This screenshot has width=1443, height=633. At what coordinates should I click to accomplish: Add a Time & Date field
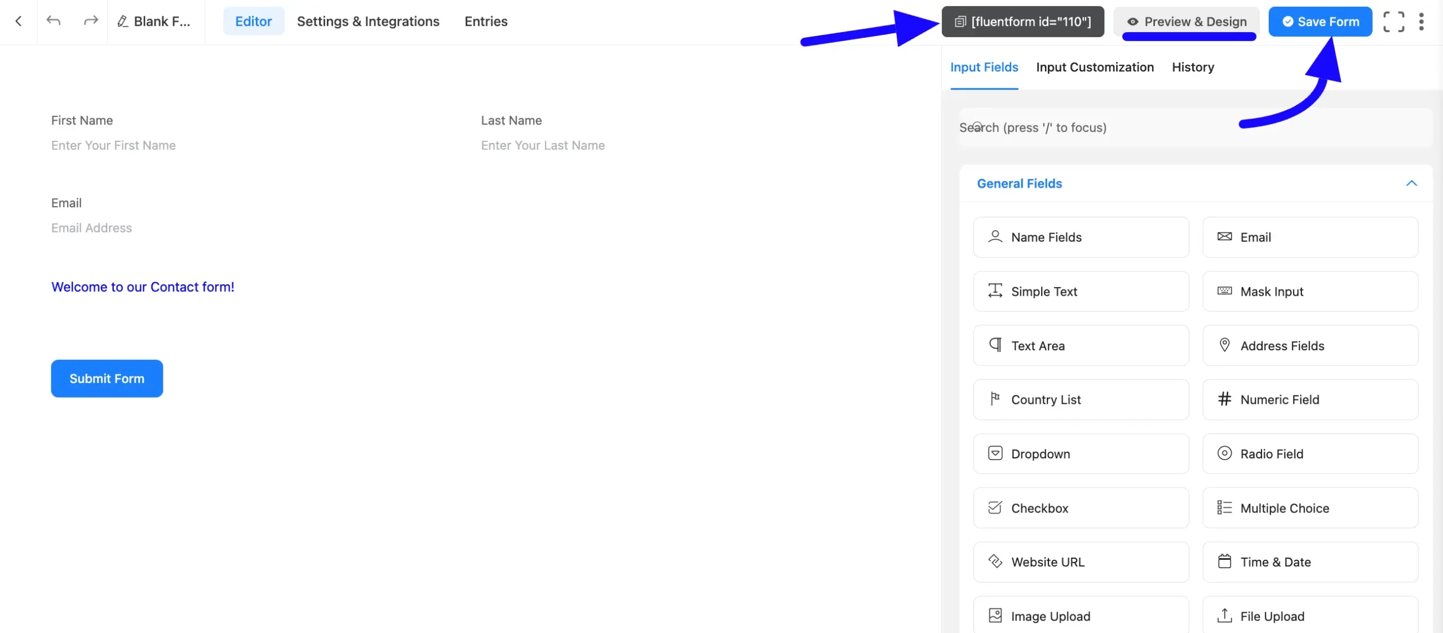coord(1311,561)
